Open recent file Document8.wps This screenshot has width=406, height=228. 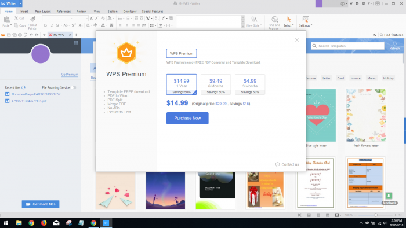tap(36, 94)
